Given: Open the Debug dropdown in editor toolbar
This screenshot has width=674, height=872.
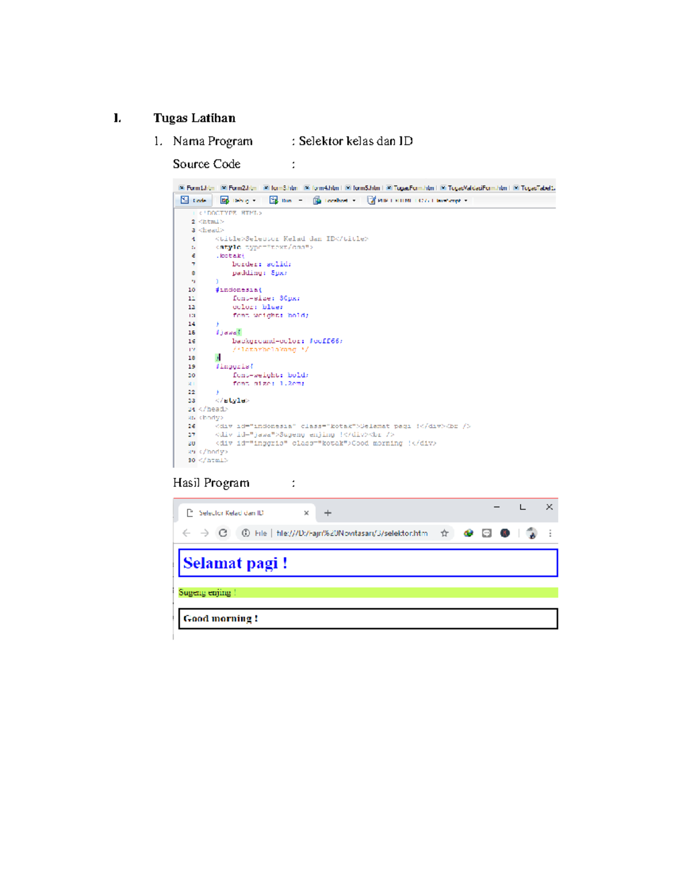Looking at the screenshot, I should 254,200.
